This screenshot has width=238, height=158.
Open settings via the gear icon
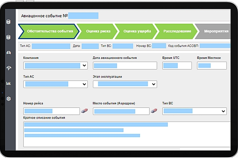(8, 99)
